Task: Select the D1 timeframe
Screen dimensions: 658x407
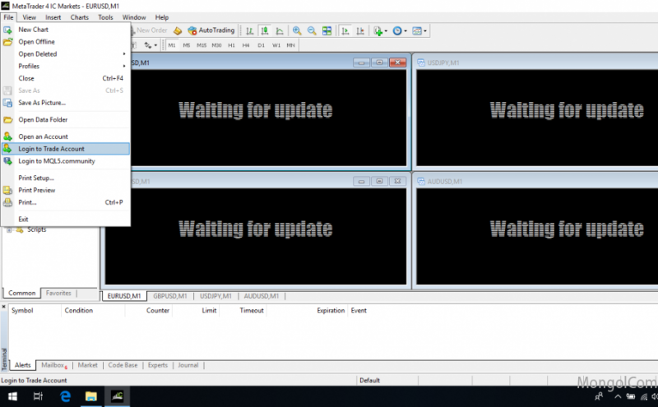Action: tap(261, 45)
